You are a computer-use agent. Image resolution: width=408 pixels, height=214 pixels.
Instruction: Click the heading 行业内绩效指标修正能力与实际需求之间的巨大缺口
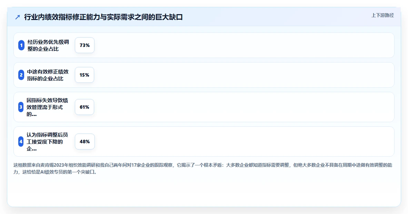point(103,17)
